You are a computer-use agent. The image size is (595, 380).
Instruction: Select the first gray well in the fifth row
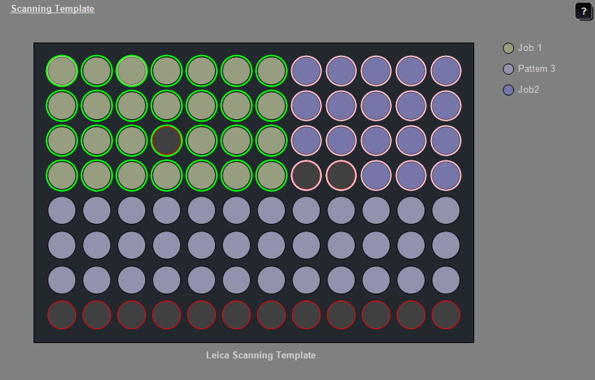[62, 210]
